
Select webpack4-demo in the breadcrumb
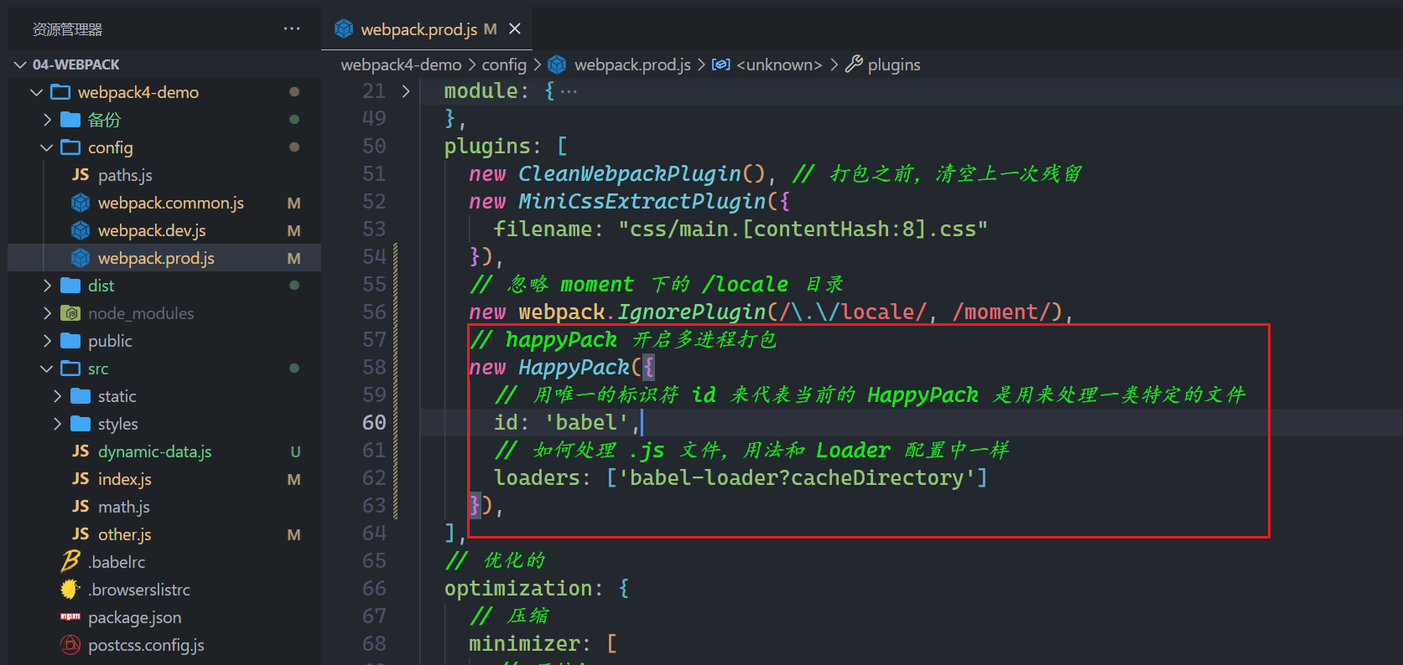[x=401, y=64]
